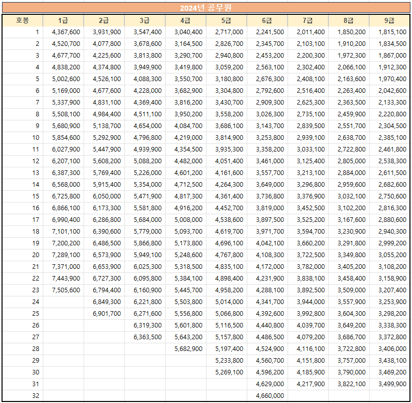Viewport: 412px width, 403px height.
Task: Click the 7급 column header
Action: 308,20
